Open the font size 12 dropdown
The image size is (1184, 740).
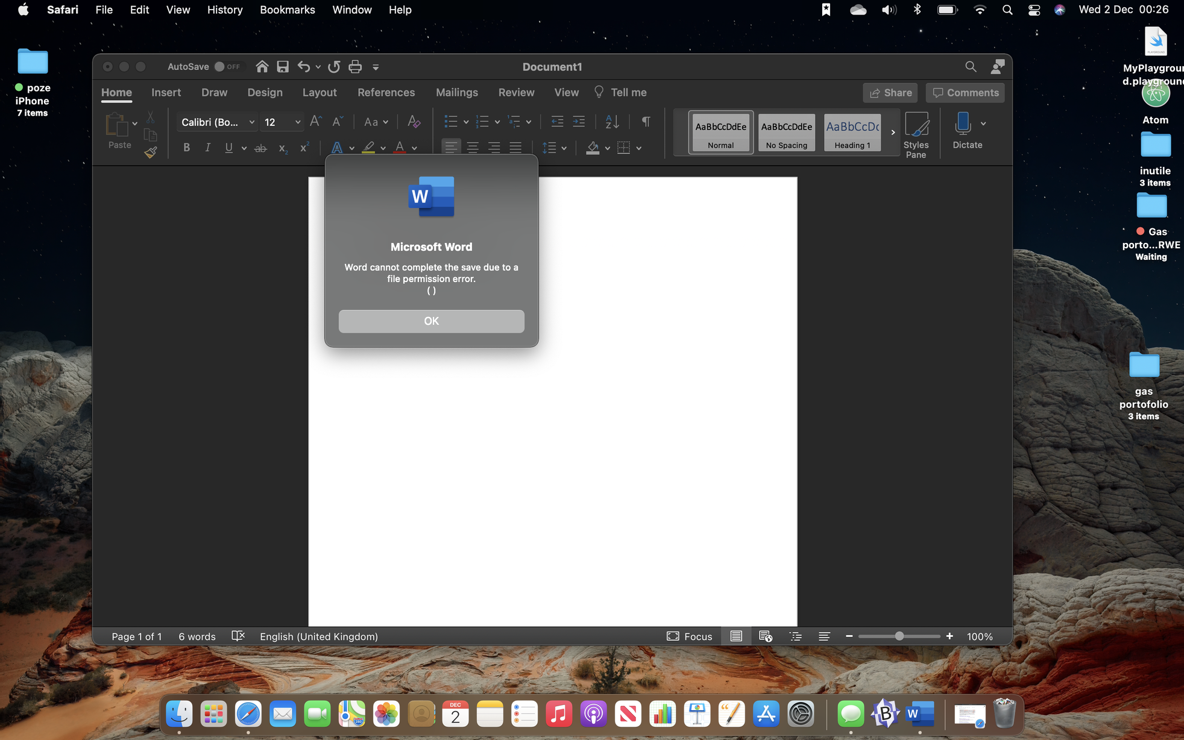pos(282,122)
